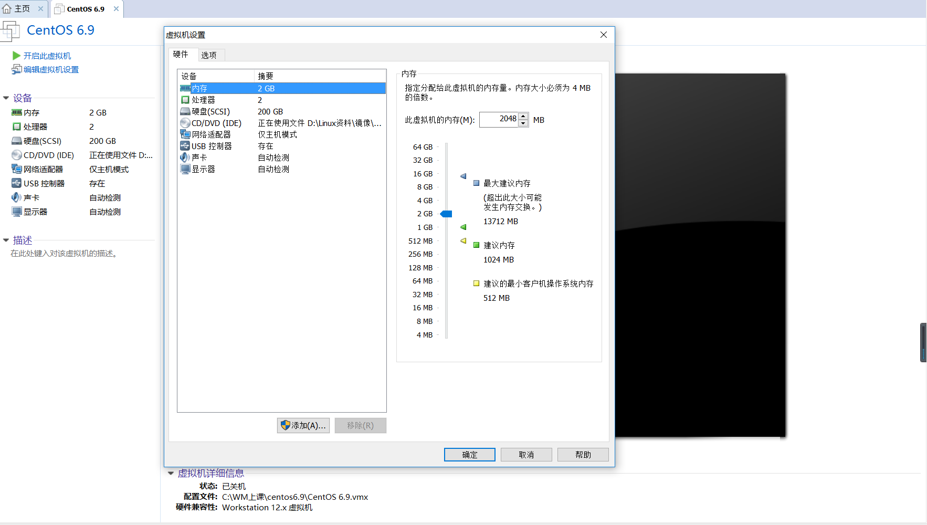Click the 摘要 column header
This screenshot has height=525, width=927.
[320, 76]
